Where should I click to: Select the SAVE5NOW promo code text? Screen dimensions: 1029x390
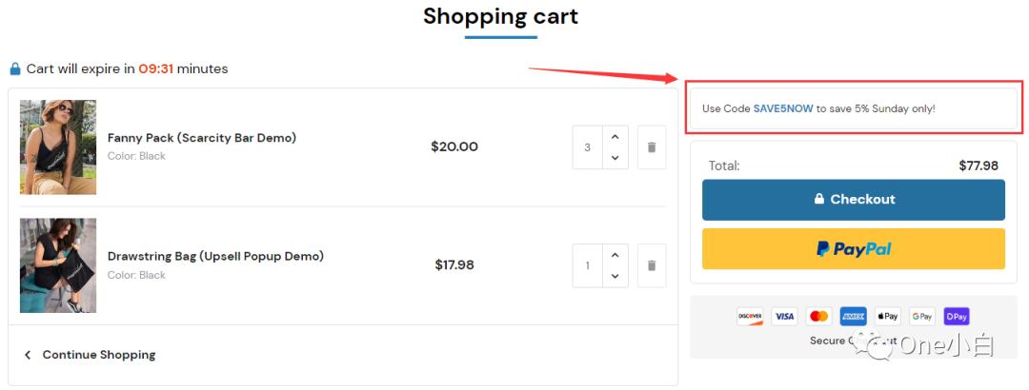click(783, 108)
